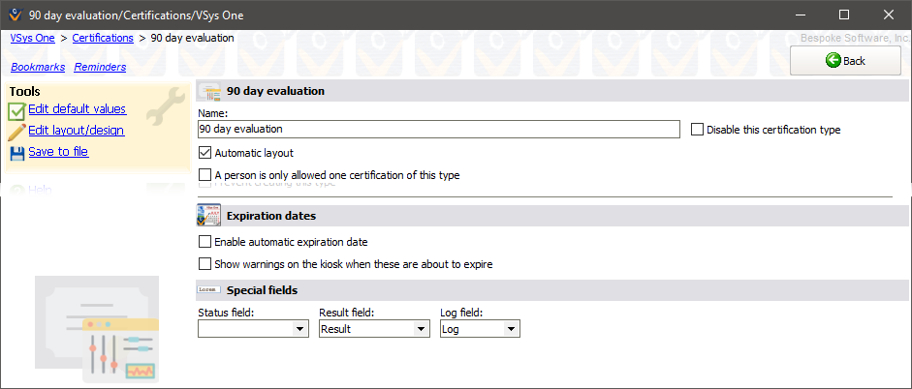The width and height of the screenshot is (912, 389).
Task: Enable automatic expiration date checkbox
Action: [204, 242]
